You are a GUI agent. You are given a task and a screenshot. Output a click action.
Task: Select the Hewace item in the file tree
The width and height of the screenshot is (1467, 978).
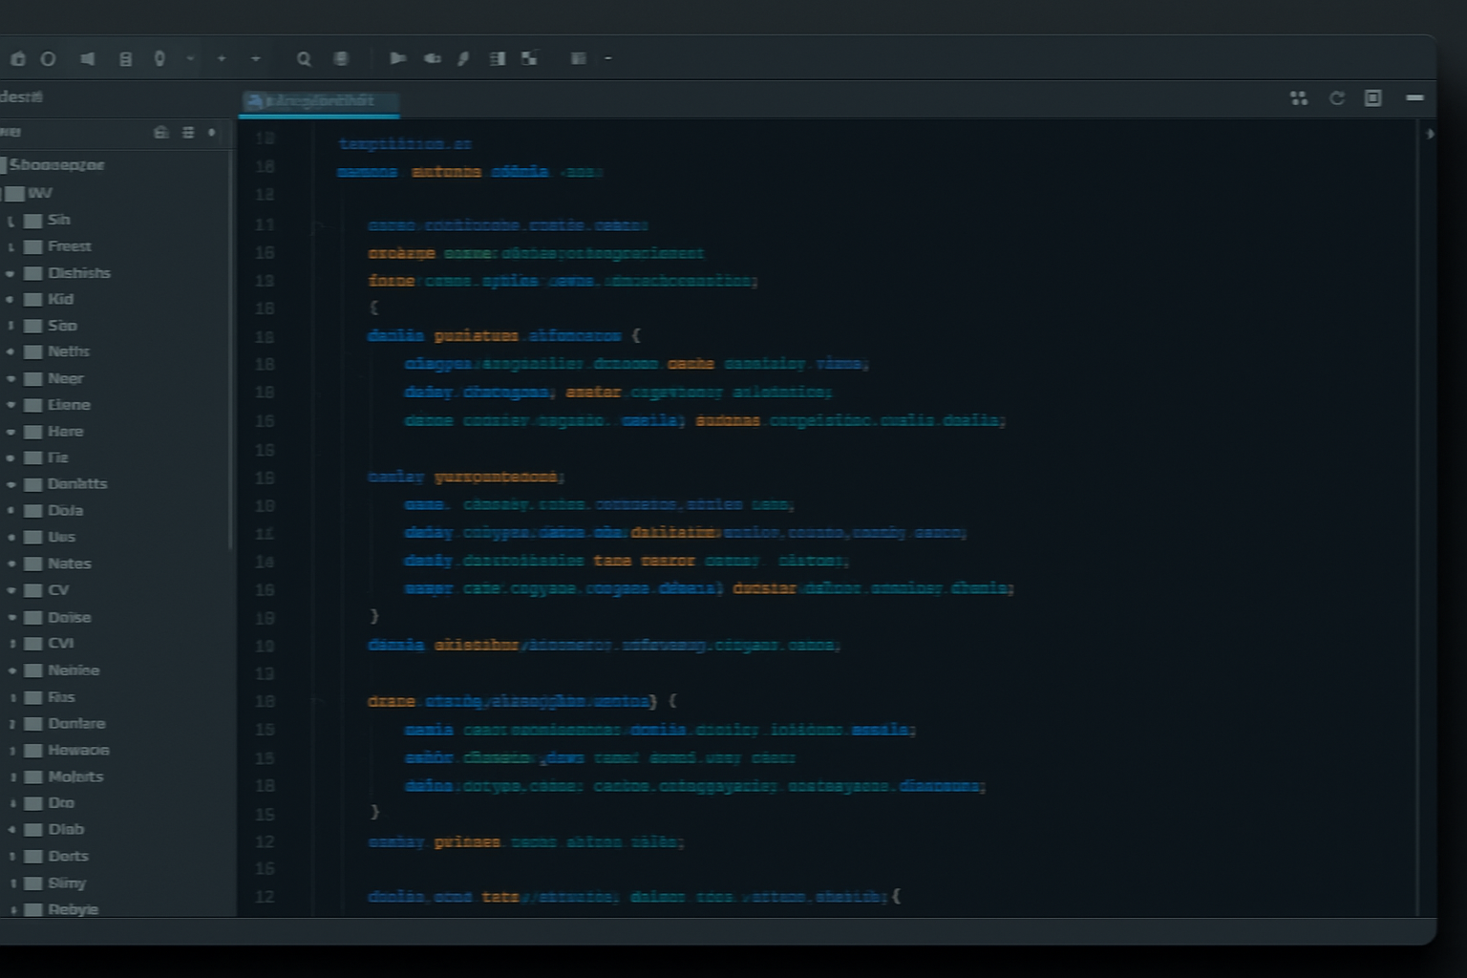[x=77, y=751]
